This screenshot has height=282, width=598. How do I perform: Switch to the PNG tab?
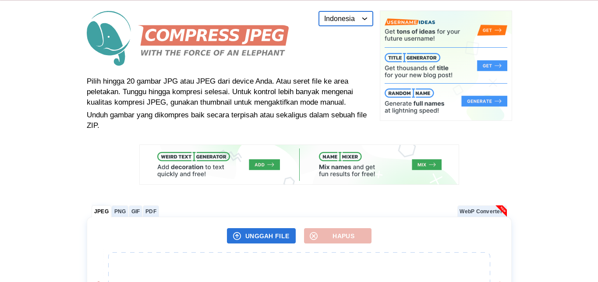[120, 211]
